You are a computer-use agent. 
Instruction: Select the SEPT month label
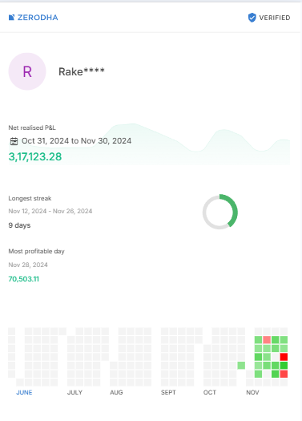click(x=168, y=392)
